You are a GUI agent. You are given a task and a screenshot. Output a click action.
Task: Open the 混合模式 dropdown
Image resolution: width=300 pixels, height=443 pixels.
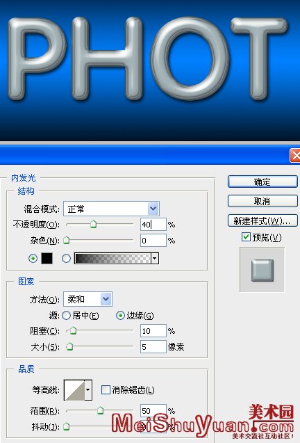coord(112,209)
